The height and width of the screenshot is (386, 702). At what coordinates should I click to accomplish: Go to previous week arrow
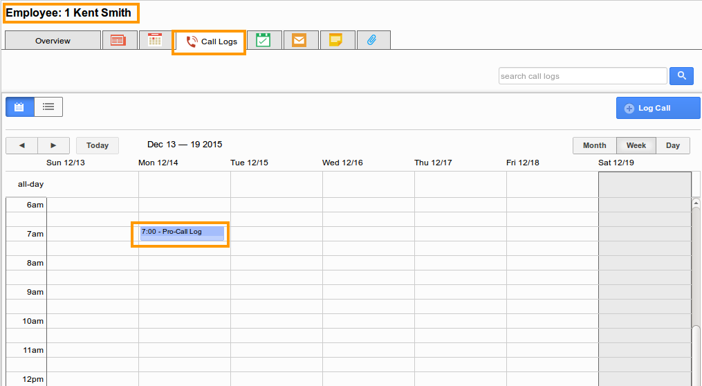[x=22, y=145]
